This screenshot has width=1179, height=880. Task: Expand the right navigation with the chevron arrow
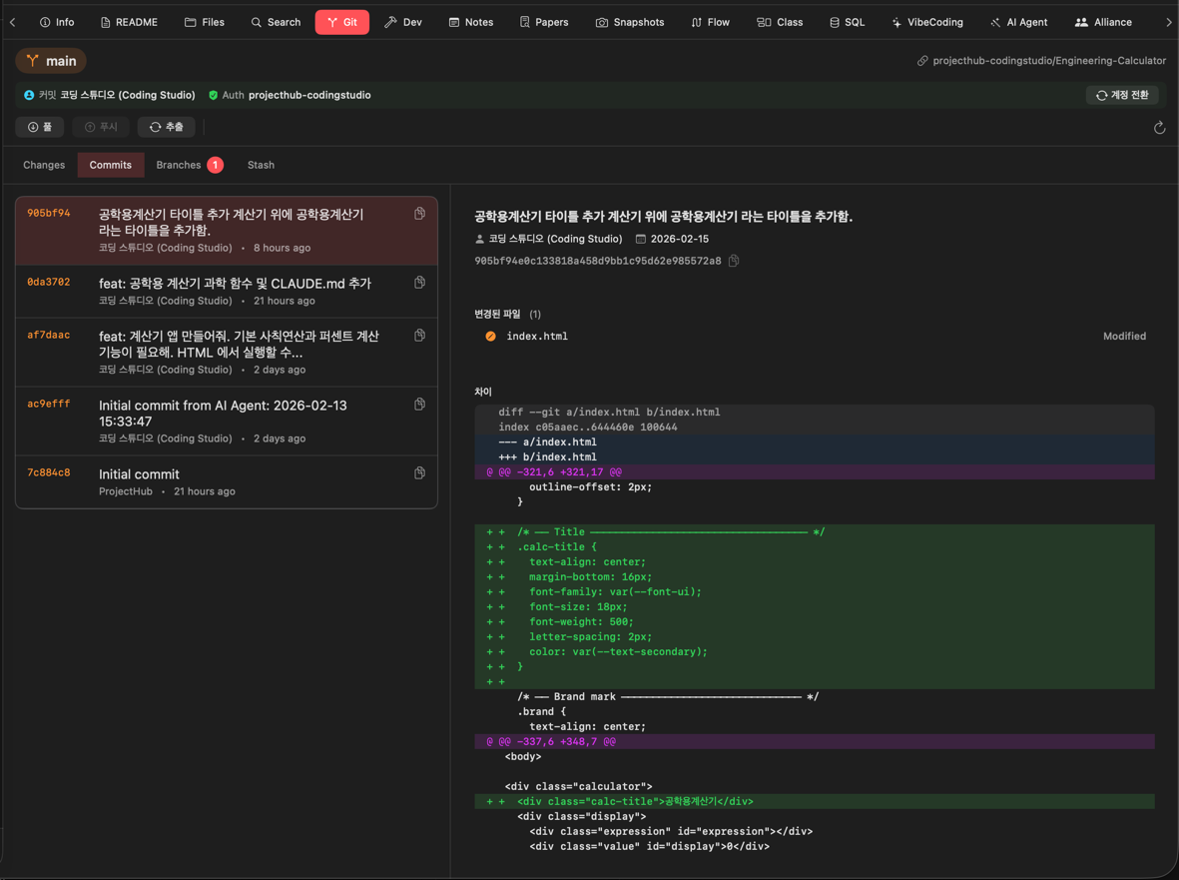pyautogui.click(x=1167, y=21)
